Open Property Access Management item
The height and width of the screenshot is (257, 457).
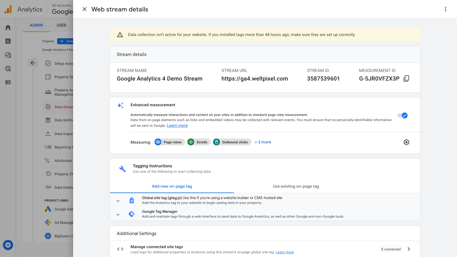pyautogui.click(x=59, y=92)
